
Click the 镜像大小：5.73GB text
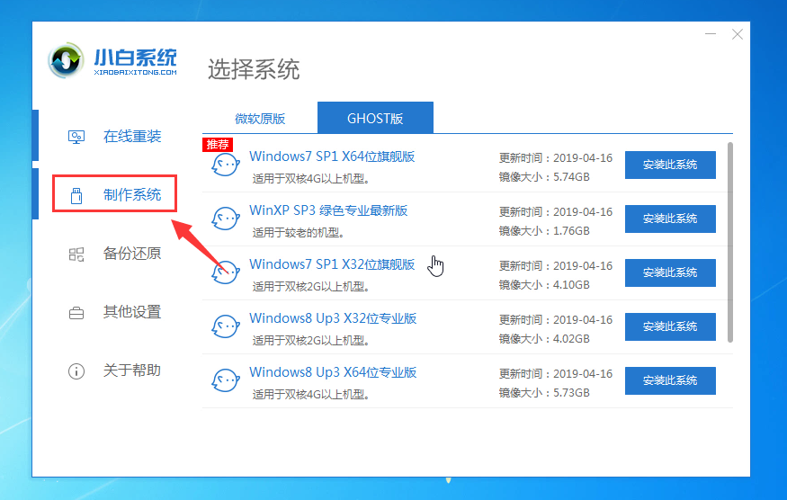coord(544,393)
